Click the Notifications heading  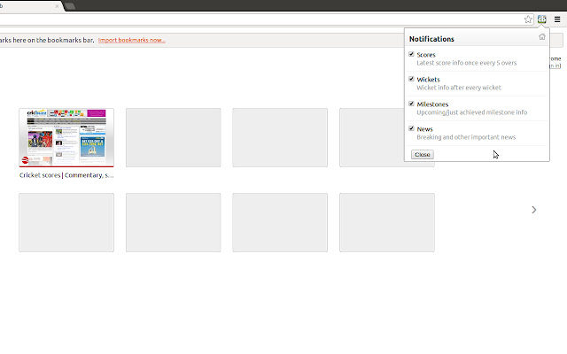[x=431, y=39]
